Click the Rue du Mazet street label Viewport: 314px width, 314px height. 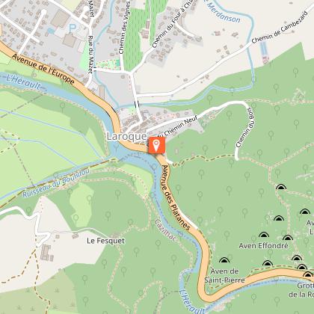(91, 55)
